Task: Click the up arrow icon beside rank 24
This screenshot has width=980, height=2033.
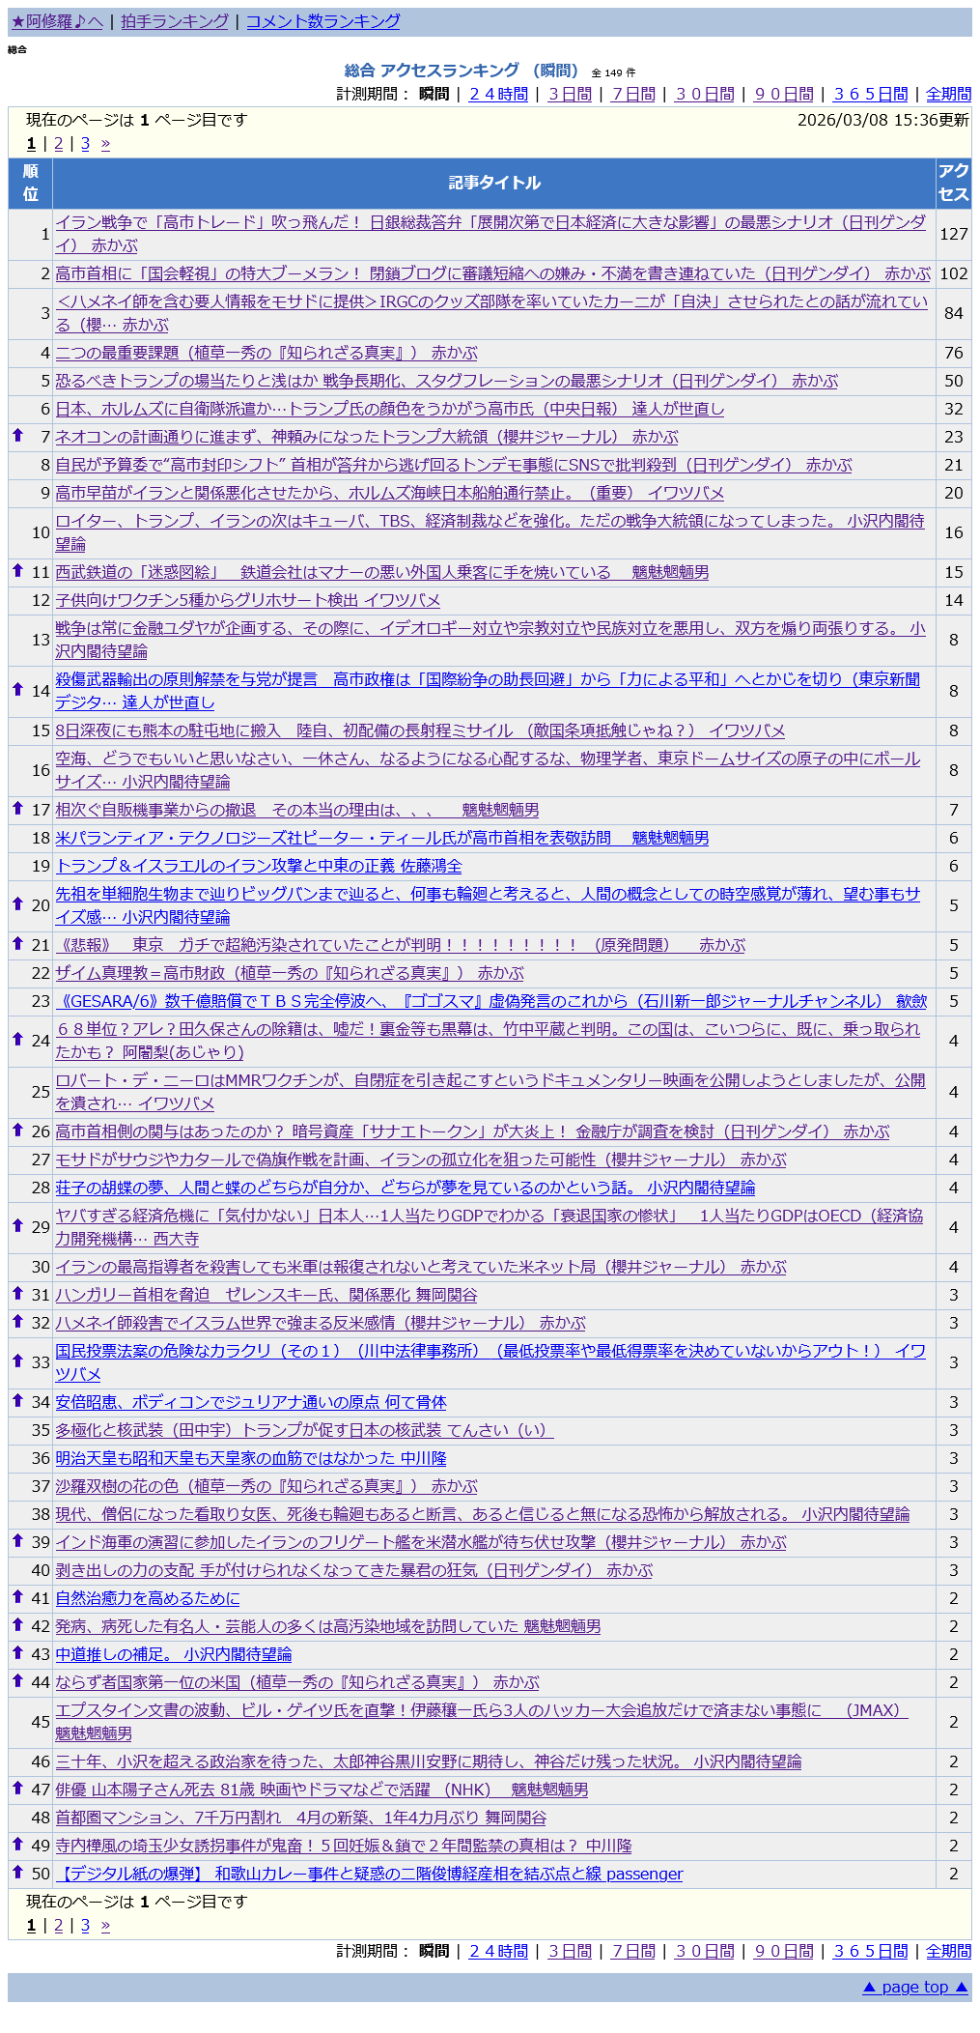Action: pos(17,1040)
